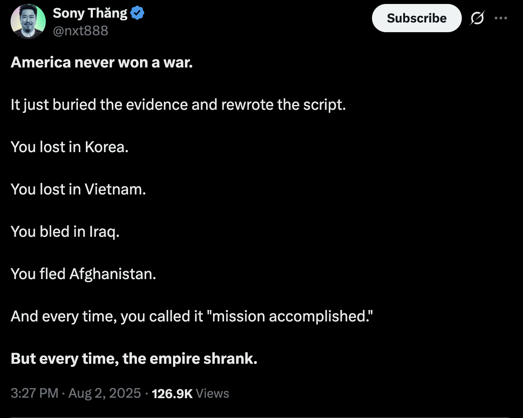Click the 3:27 PM post time
Viewport: 523px width, 418px height.
coord(34,393)
